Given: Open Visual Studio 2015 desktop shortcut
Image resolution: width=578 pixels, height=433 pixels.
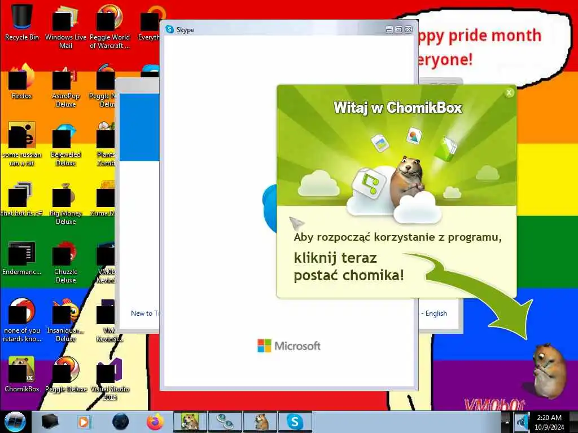Looking at the screenshot, I should coord(110,378).
